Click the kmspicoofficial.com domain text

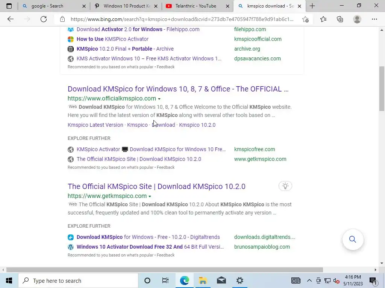tap(258, 39)
